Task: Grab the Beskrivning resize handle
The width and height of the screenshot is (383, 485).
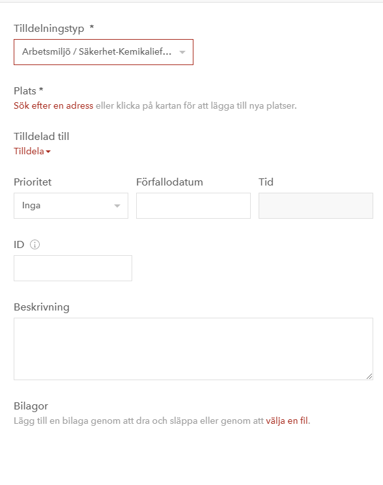Action: pos(369,376)
